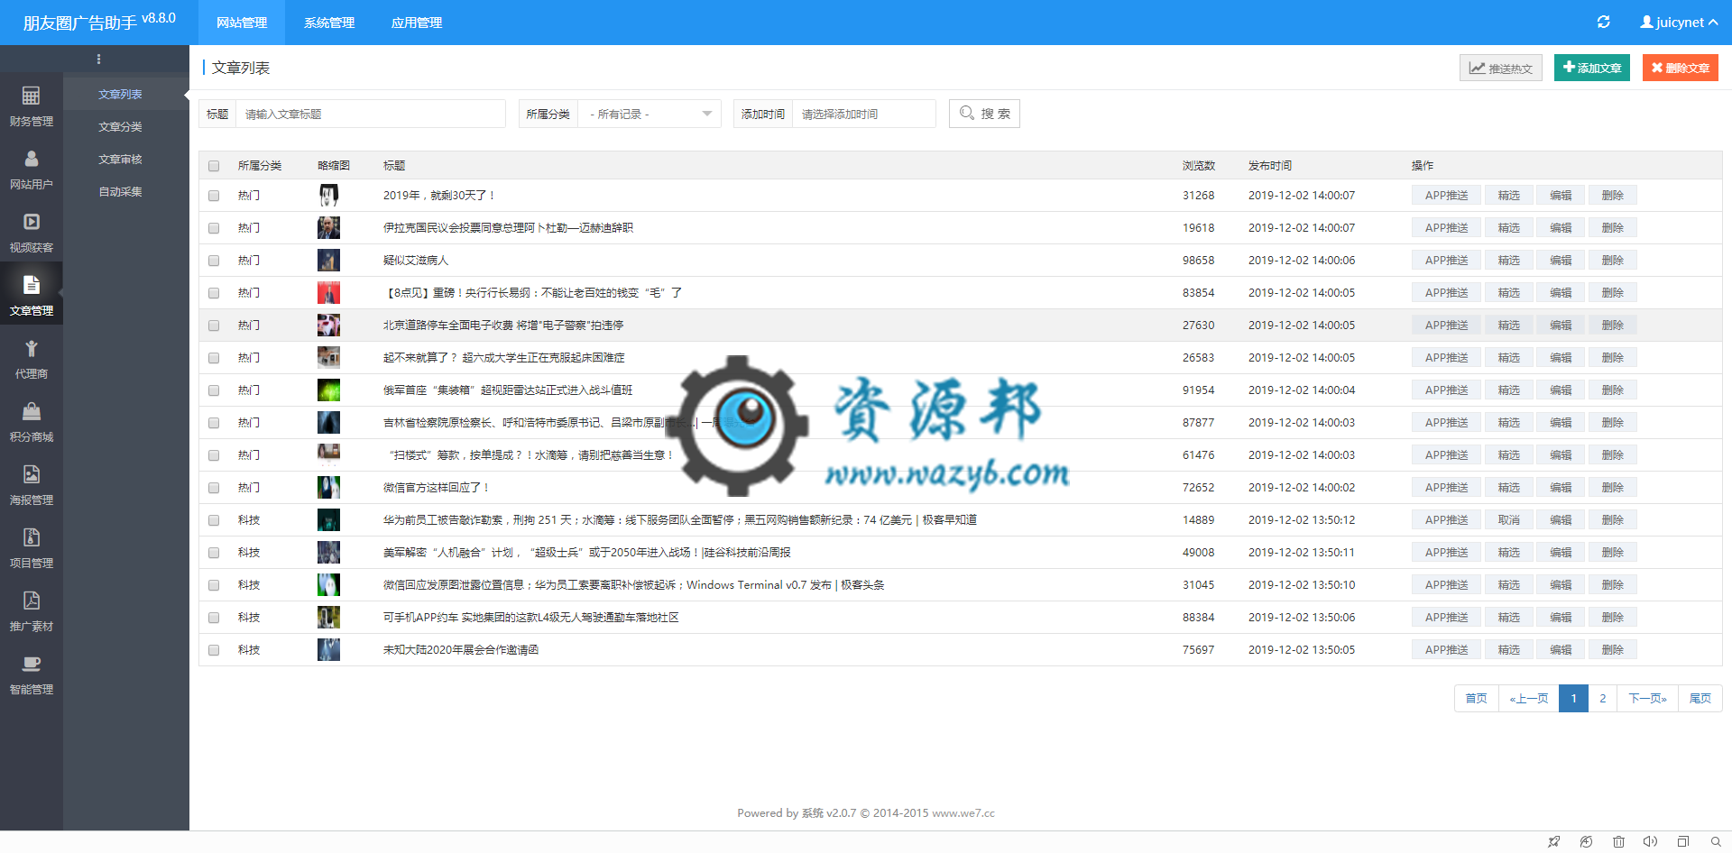Open the 所属分类 category dropdown

tap(649, 115)
